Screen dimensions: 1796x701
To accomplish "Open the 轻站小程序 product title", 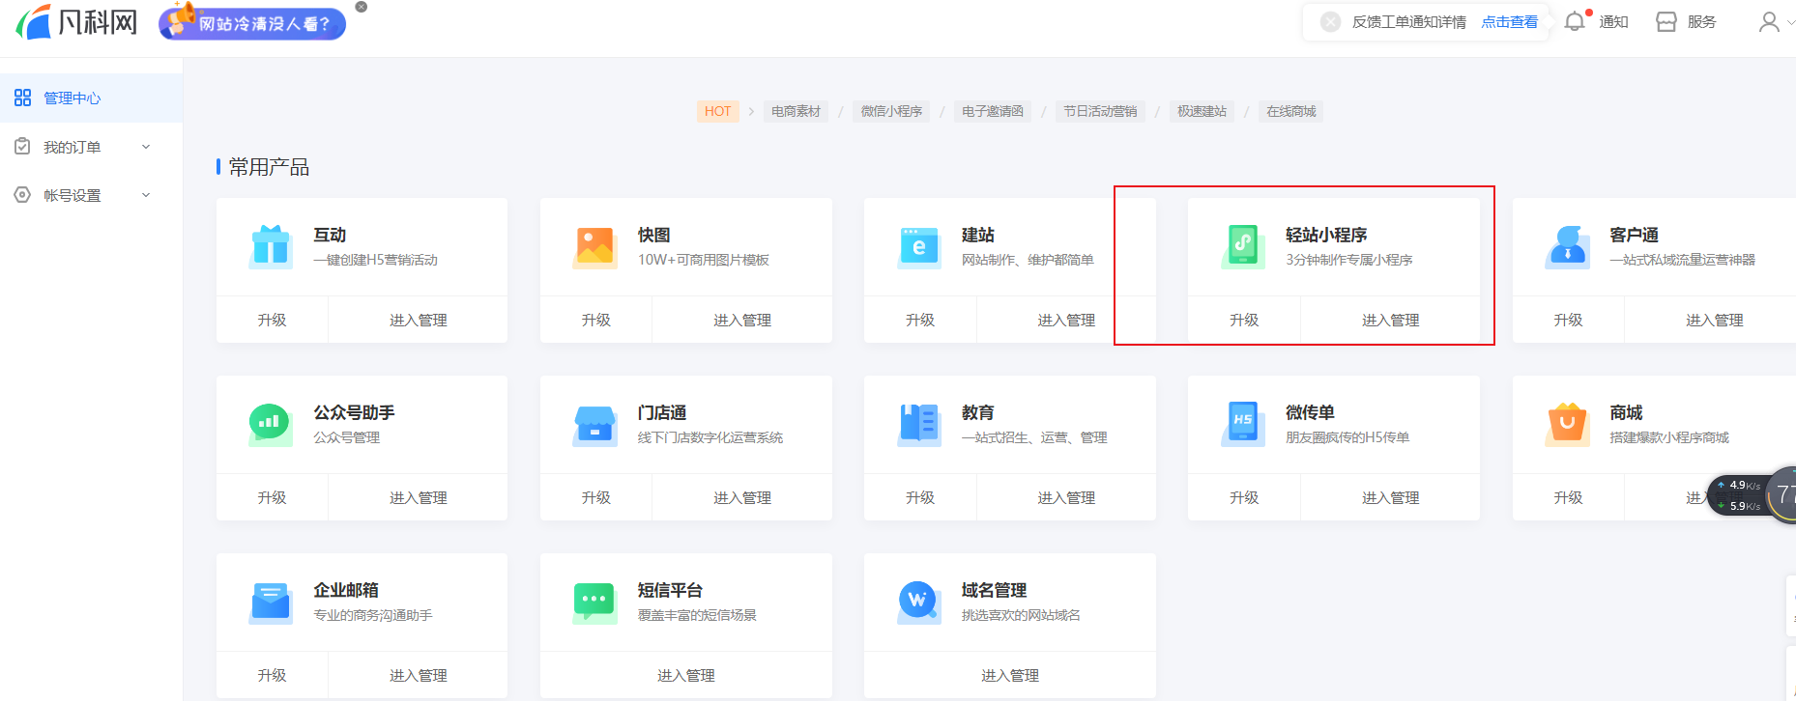I will [1326, 235].
